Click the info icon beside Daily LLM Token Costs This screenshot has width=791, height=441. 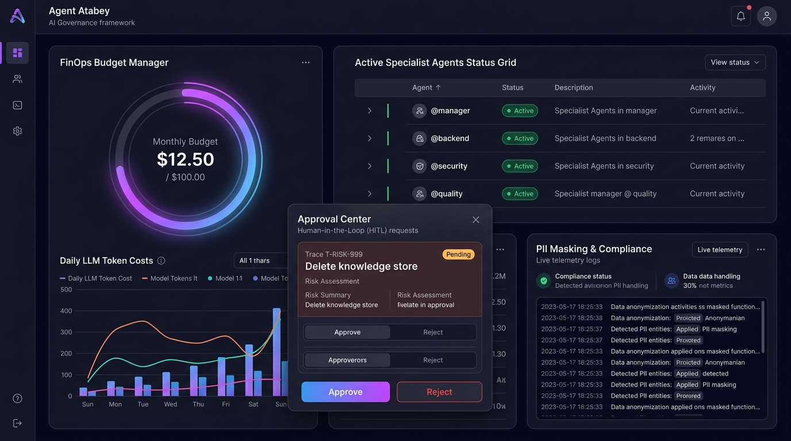[162, 261]
